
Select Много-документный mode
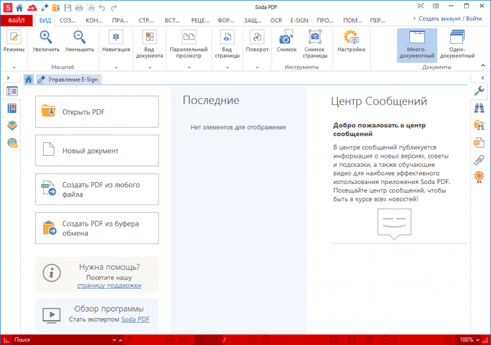[417, 45]
